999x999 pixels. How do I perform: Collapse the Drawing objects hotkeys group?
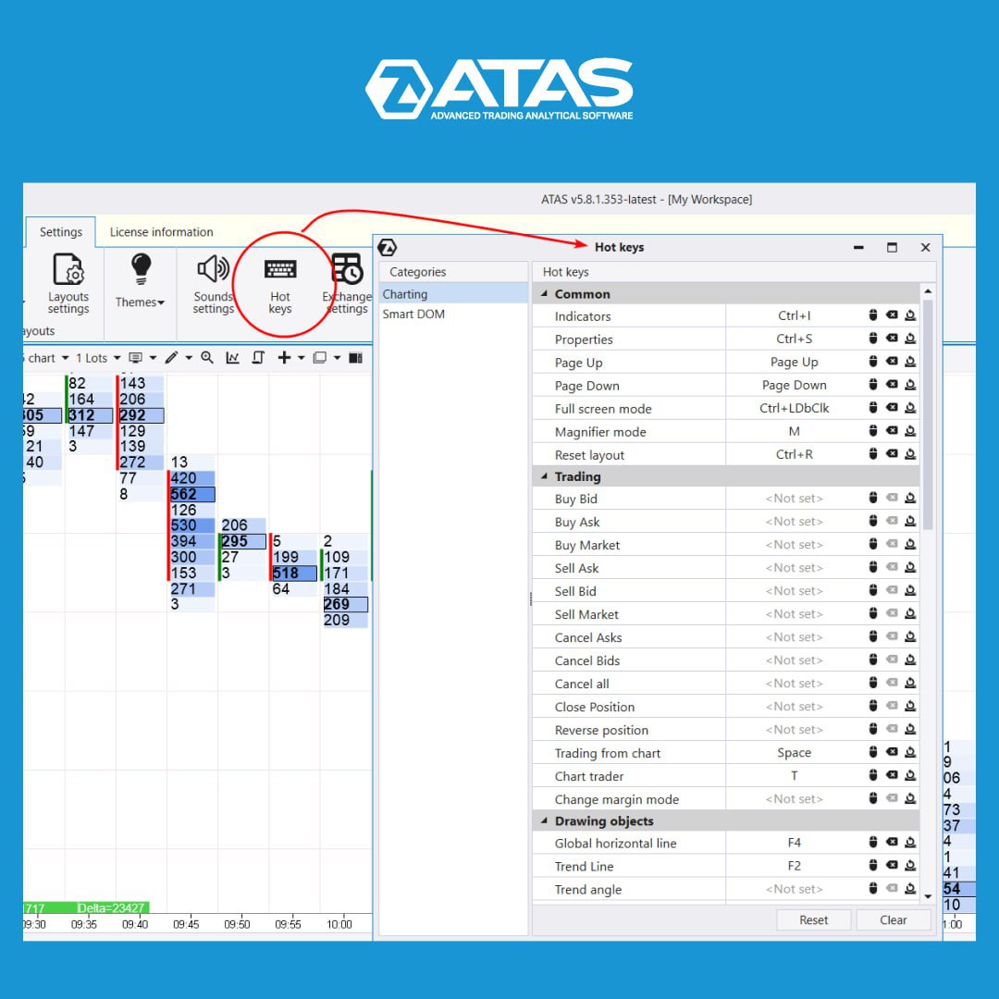coord(544,820)
